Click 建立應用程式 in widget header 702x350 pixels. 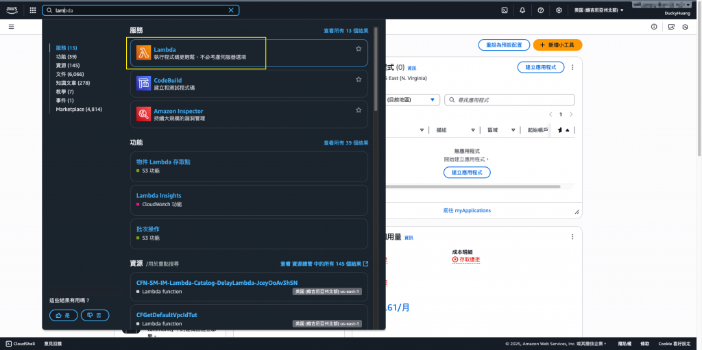[x=541, y=67]
